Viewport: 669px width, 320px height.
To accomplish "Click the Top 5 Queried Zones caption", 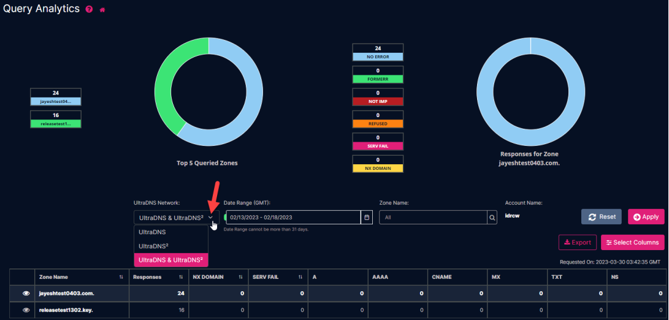I will tap(207, 163).
